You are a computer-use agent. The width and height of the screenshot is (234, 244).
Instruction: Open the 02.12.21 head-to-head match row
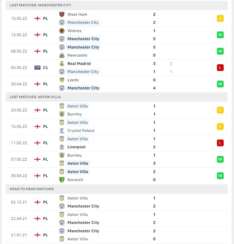[x=117, y=202]
